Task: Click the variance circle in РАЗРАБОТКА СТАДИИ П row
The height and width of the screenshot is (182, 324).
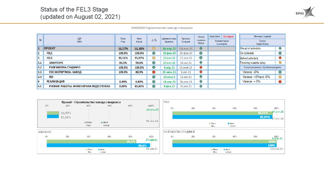Action: click(153, 67)
